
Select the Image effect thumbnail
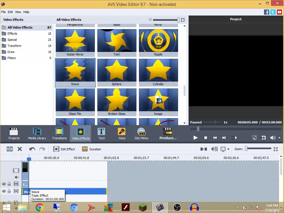tap(158, 102)
